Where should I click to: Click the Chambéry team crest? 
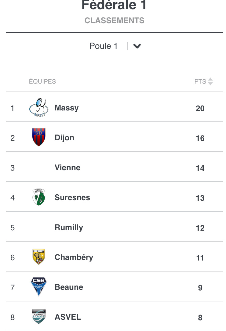39,257
